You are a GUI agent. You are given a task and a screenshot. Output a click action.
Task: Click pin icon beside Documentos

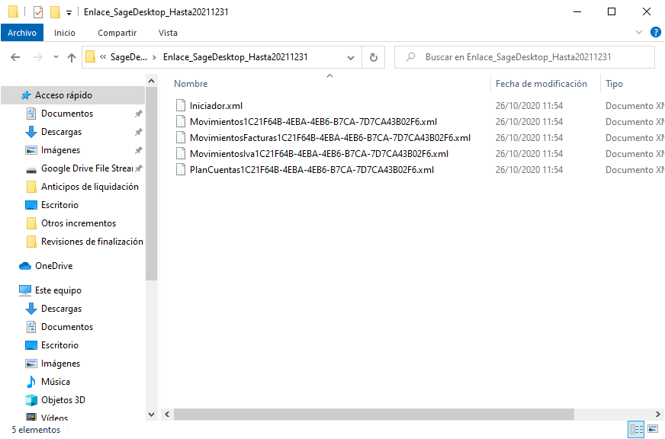pyautogui.click(x=138, y=114)
